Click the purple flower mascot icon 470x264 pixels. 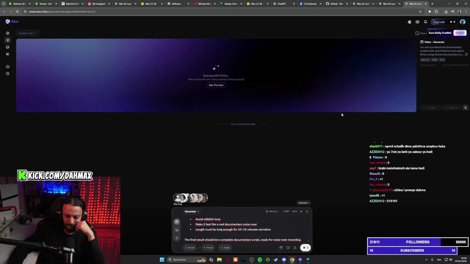tap(409, 22)
